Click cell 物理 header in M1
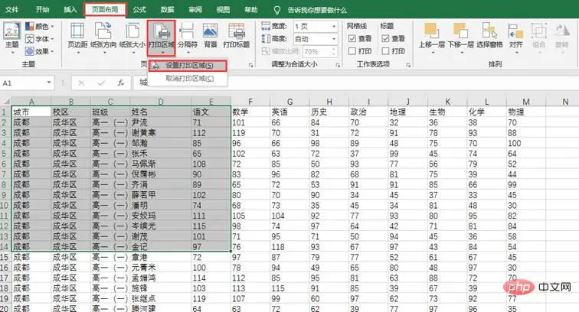Image resolution: width=579 pixels, height=312 pixels. click(526, 112)
